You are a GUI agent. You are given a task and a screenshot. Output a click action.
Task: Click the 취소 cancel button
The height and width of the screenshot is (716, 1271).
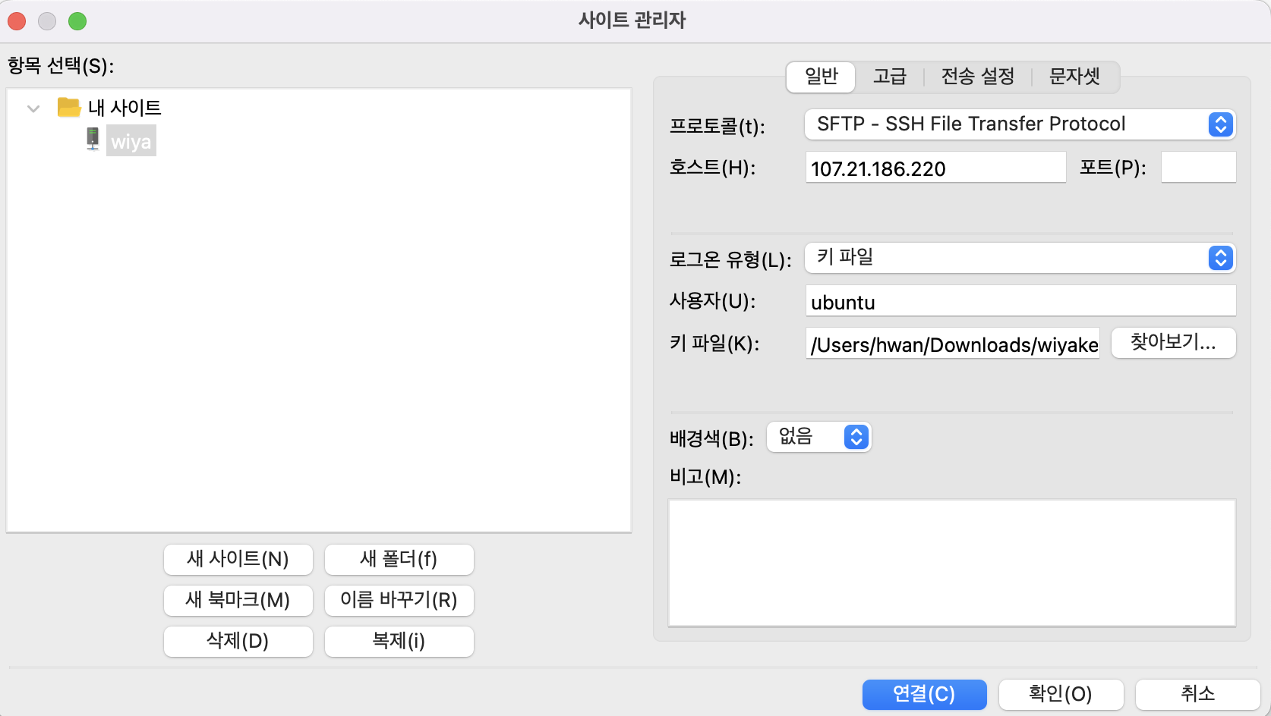coord(1198,695)
